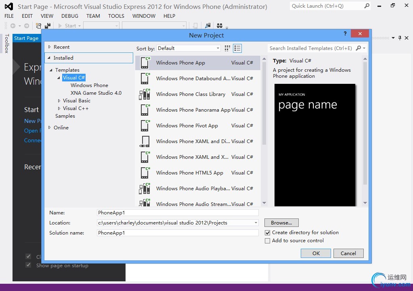Open the TOOLS menu
This screenshot has width=413, height=291.
coord(116,16)
